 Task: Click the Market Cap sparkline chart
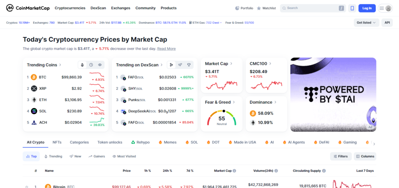point(221,85)
